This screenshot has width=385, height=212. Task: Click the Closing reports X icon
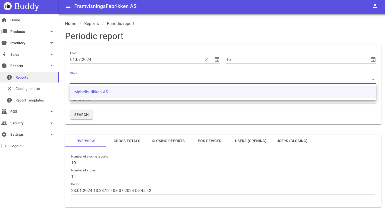click(9, 89)
